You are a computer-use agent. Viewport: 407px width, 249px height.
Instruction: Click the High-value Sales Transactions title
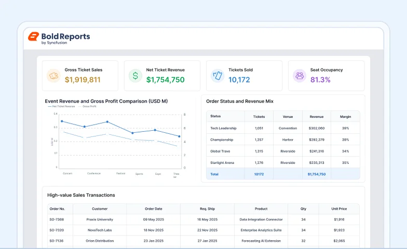81,195
